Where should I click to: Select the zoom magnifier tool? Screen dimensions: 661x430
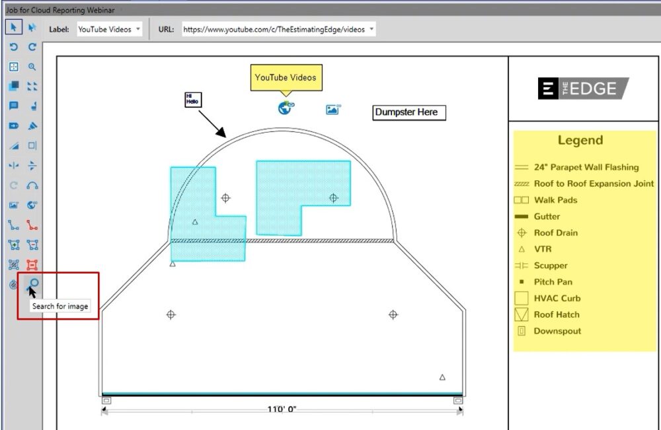[x=32, y=67]
